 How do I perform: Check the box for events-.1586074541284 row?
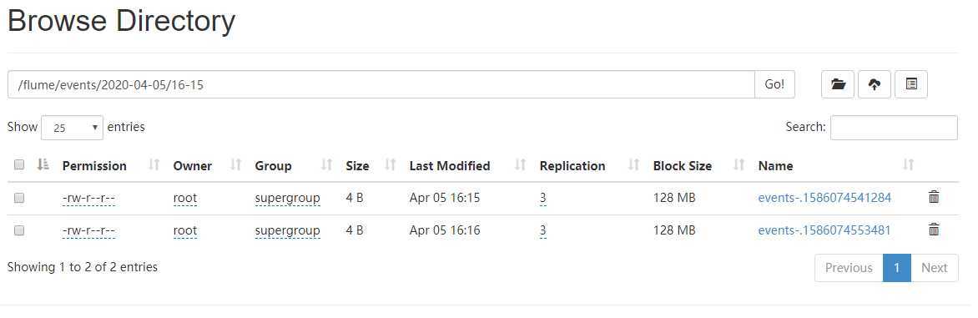point(19,198)
